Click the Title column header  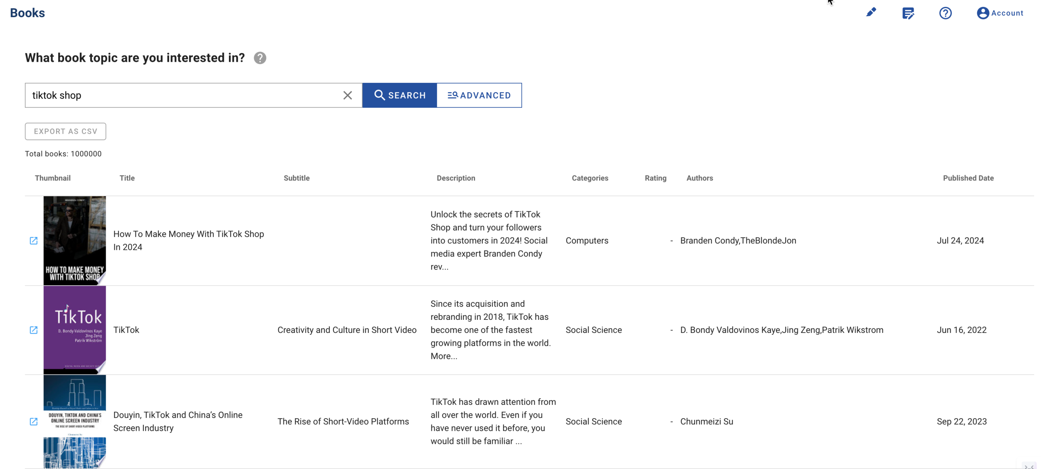click(127, 178)
